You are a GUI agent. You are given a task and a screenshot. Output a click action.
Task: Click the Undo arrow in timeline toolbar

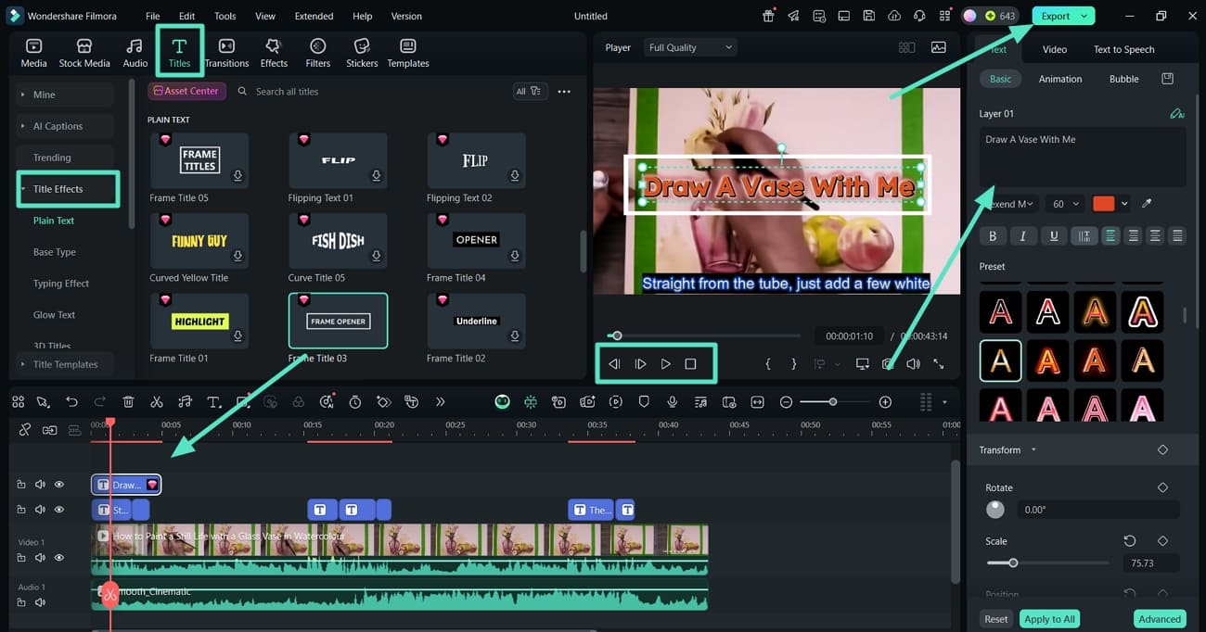[x=71, y=401]
